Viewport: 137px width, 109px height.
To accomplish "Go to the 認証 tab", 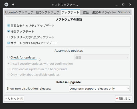I will coord(86,12).
